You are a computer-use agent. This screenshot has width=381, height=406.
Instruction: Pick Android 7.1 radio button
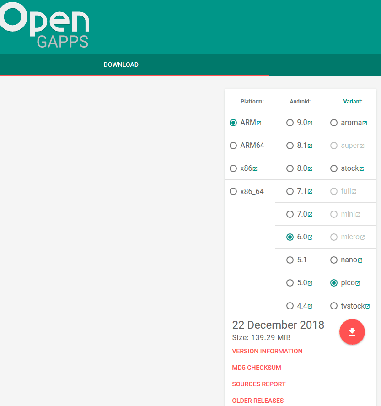pyautogui.click(x=290, y=191)
